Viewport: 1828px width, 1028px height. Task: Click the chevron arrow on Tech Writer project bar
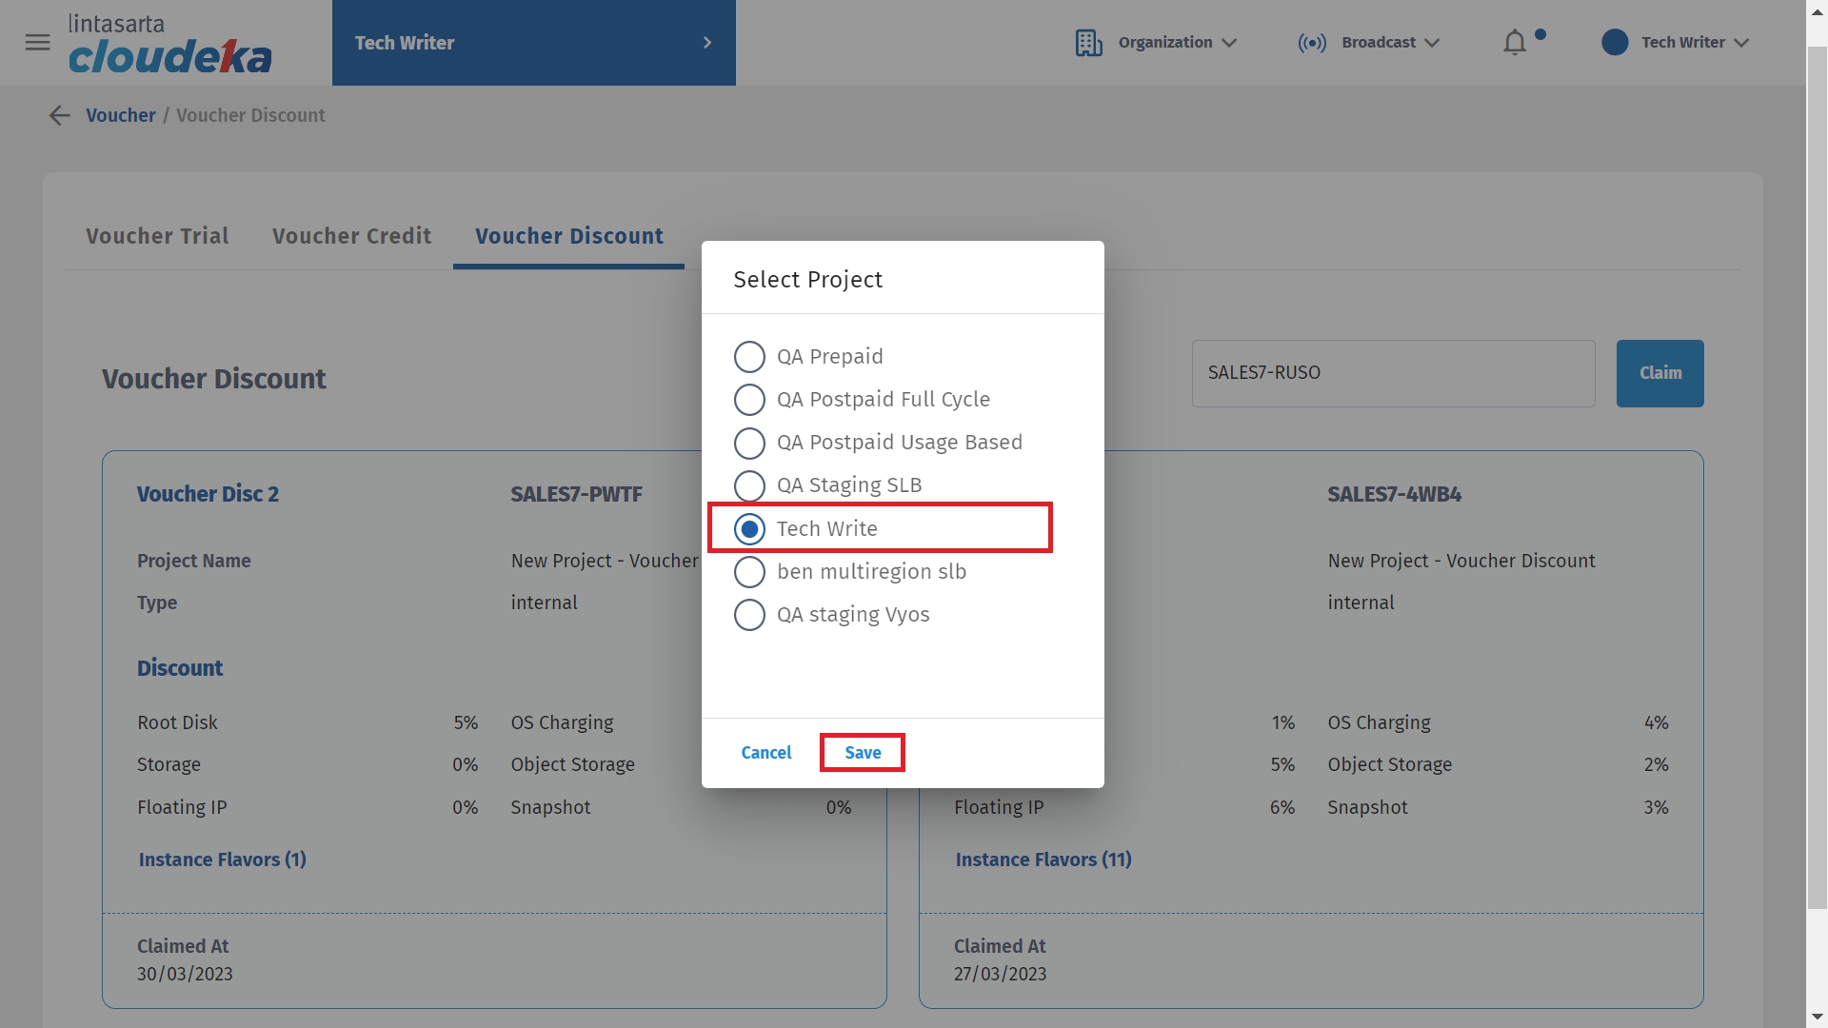point(706,43)
